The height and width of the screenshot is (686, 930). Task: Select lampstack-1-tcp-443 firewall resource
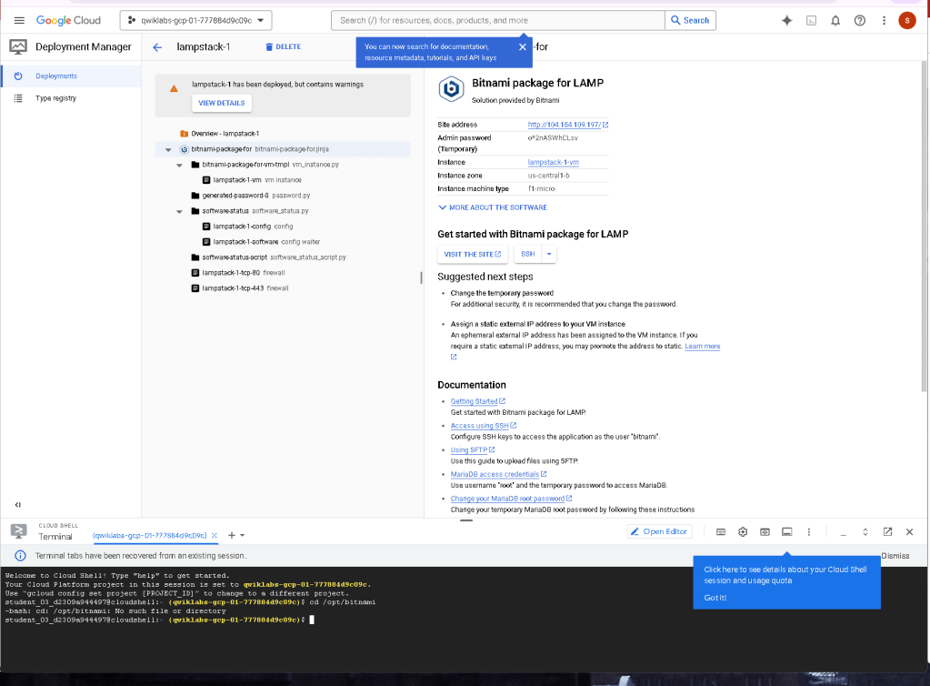click(x=240, y=288)
